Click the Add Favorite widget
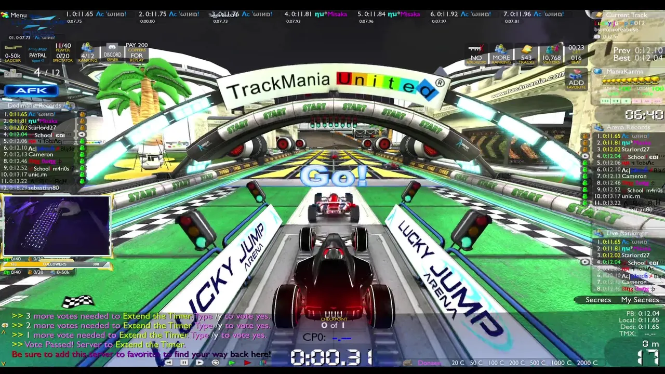The height and width of the screenshot is (374, 665). pyautogui.click(x=576, y=79)
